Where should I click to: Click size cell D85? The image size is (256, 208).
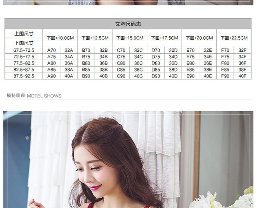tap(156, 70)
